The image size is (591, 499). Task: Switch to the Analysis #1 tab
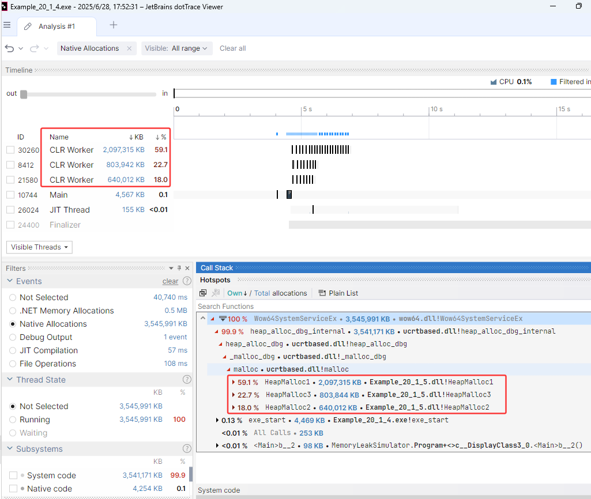pos(57,27)
